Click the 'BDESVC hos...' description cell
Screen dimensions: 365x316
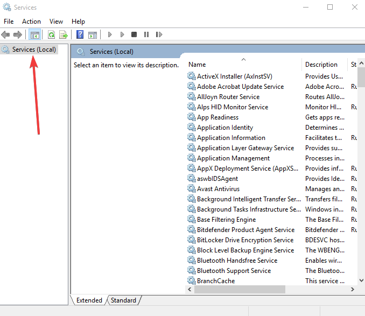(x=325, y=240)
